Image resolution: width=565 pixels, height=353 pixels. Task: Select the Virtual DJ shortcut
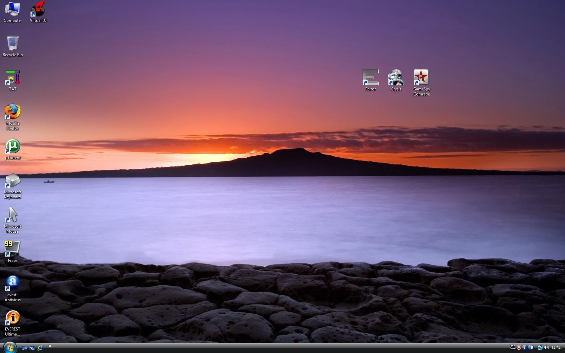[x=38, y=12]
